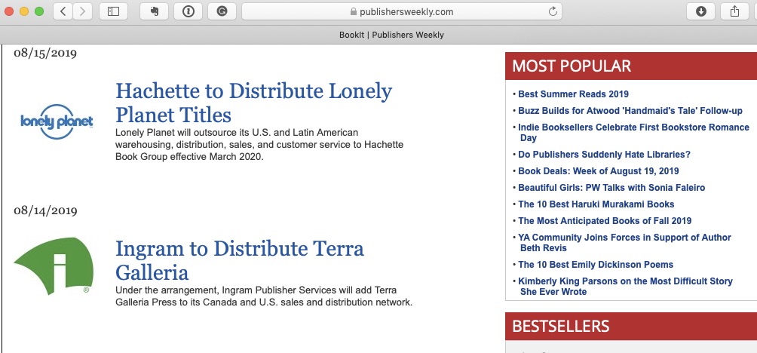Go back with Safari's back arrow

(x=63, y=11)
